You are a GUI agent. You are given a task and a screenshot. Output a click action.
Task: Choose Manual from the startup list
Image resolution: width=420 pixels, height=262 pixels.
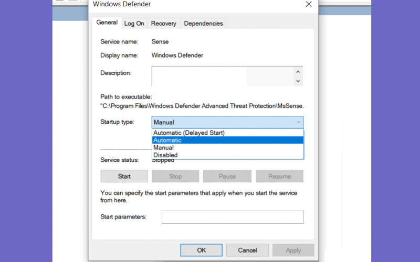227,148
